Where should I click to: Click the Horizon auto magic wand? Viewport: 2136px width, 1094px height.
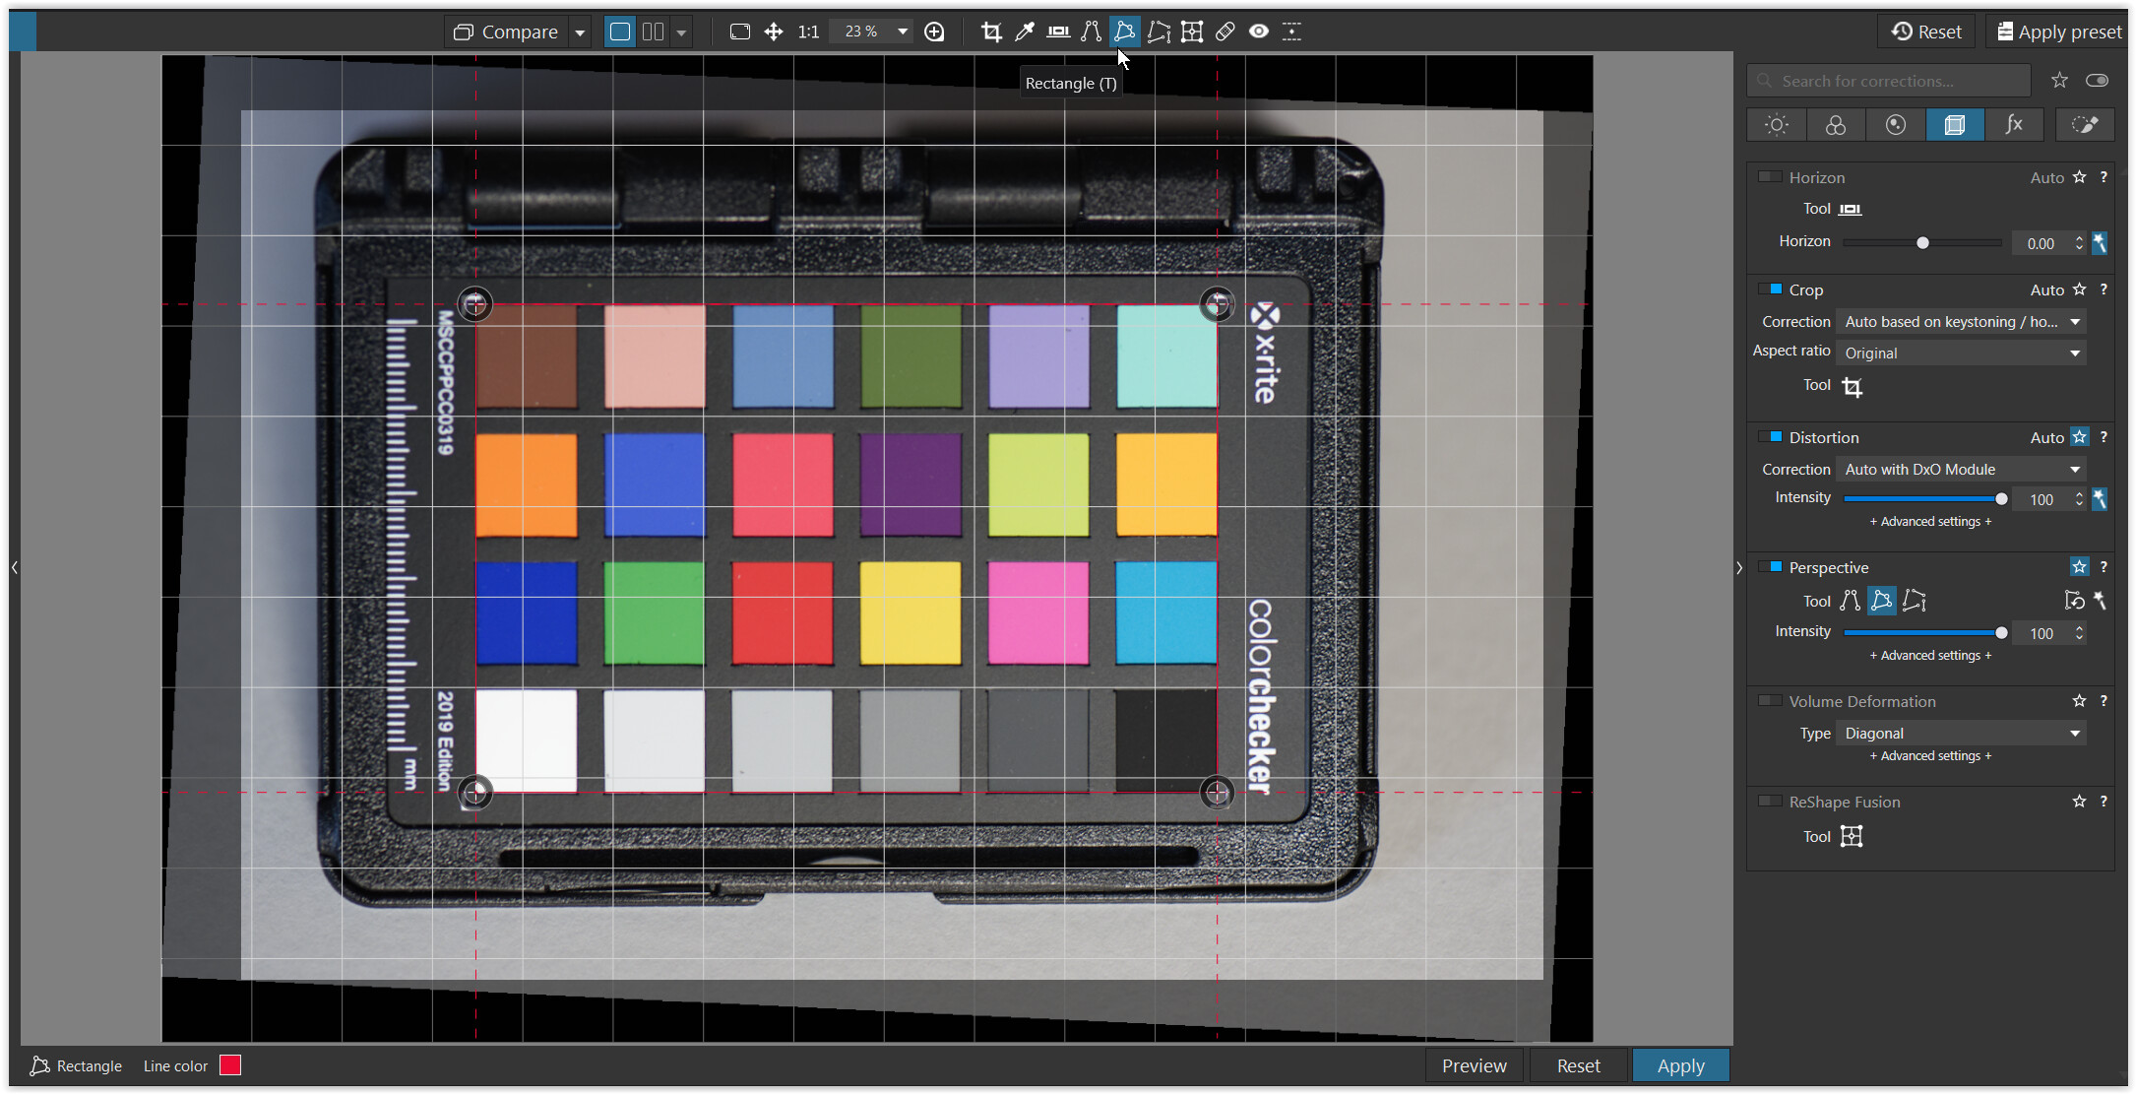2100,243
